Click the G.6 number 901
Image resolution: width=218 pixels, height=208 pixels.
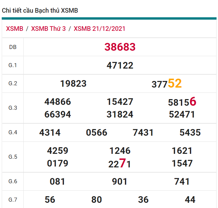[x=120, y=181]
